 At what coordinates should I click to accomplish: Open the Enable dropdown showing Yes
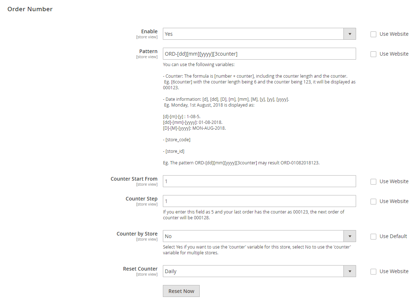[x=259, y=34]
